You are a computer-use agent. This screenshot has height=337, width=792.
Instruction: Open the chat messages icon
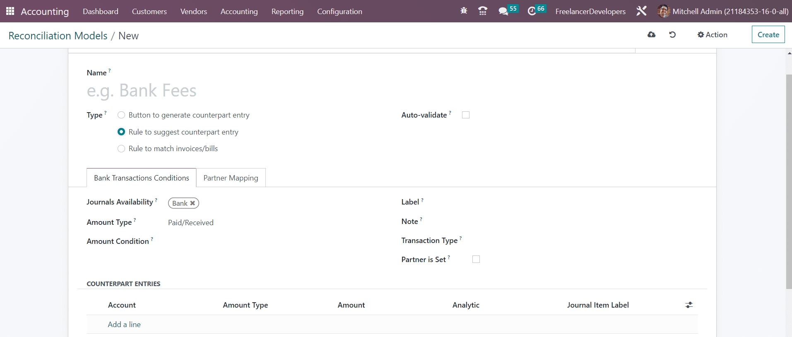(503, 11)
